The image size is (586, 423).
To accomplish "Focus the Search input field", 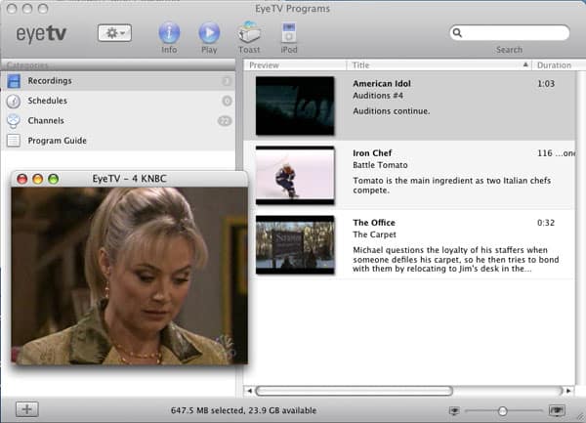I will click(510, 33).
